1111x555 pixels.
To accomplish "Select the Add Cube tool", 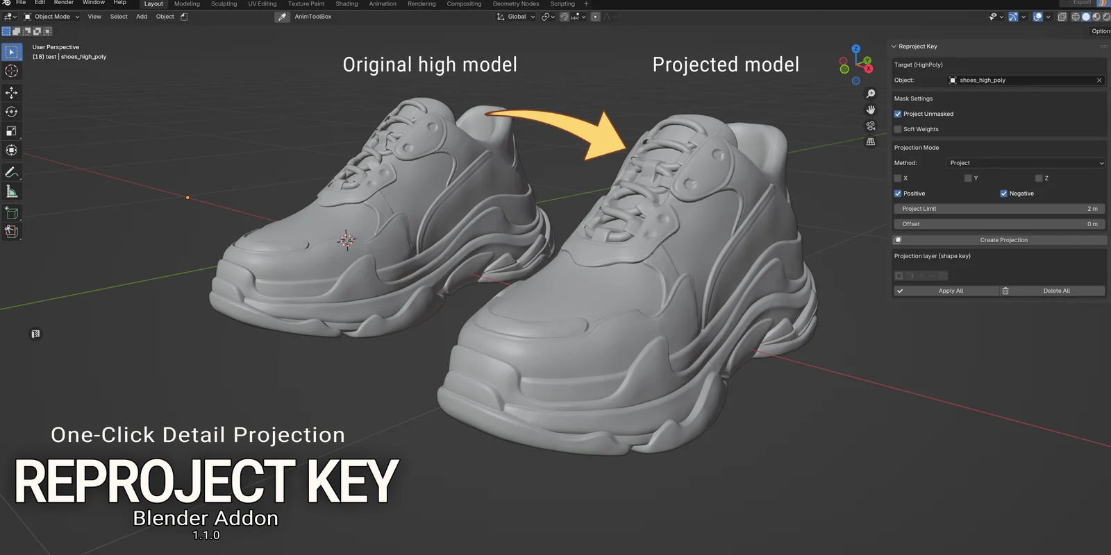I will click(12, 213).
